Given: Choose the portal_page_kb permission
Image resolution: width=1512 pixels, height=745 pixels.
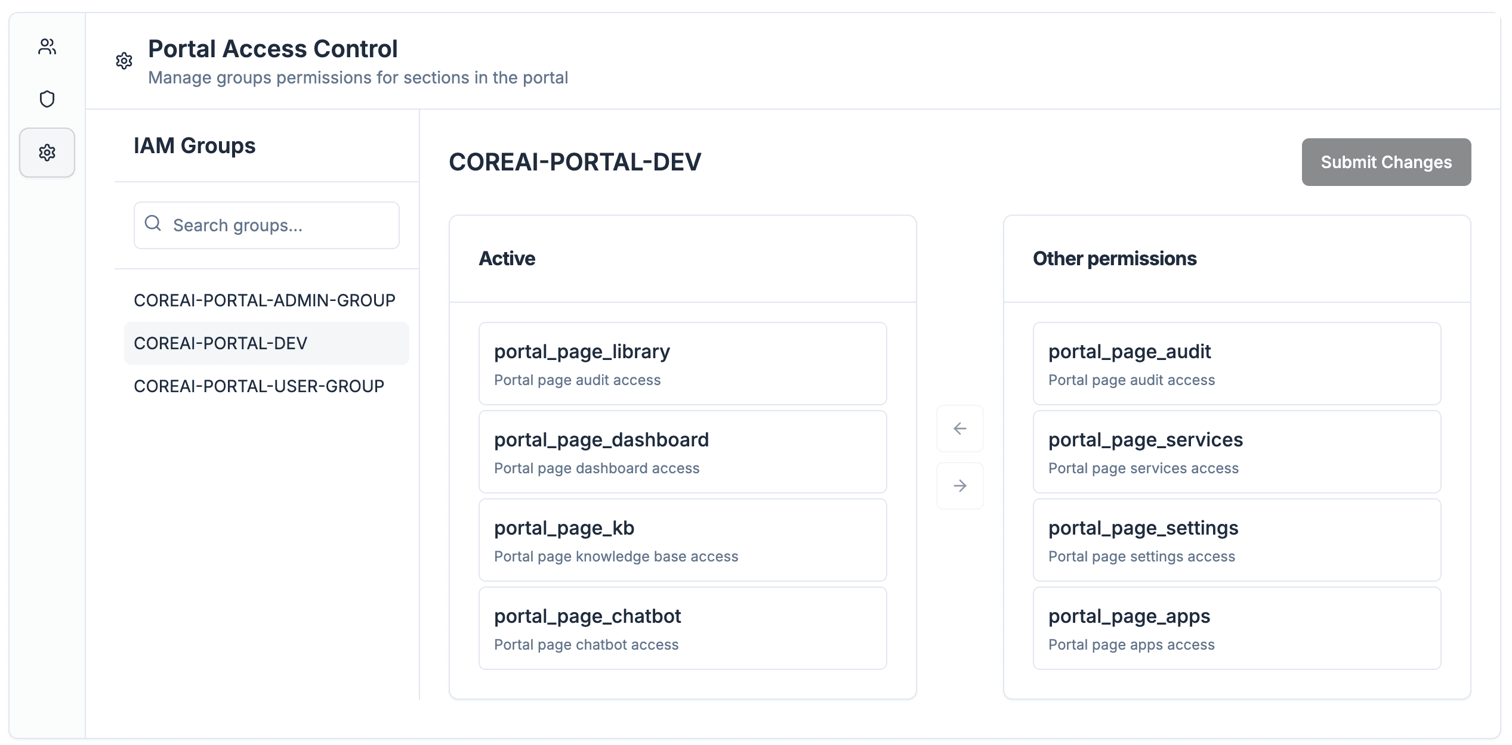Looking at the screenshot, I should tap(682, 540).
